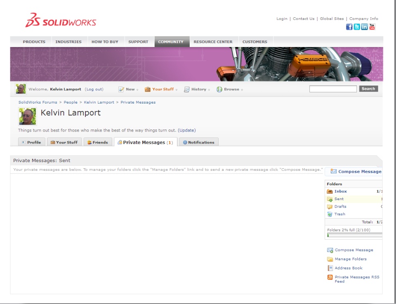Click the History clock icon

186,89
